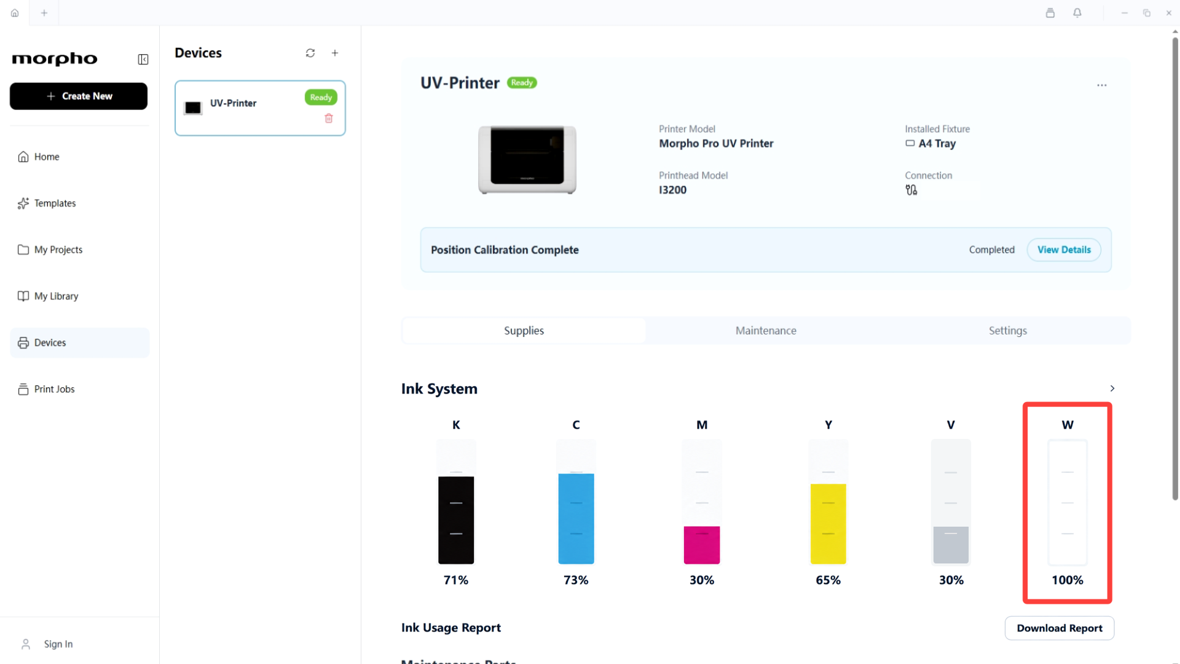This screenshot has width=1180, height=664.
Task: Click the Templates sparkle icon
Action: [x=23, y=204]
